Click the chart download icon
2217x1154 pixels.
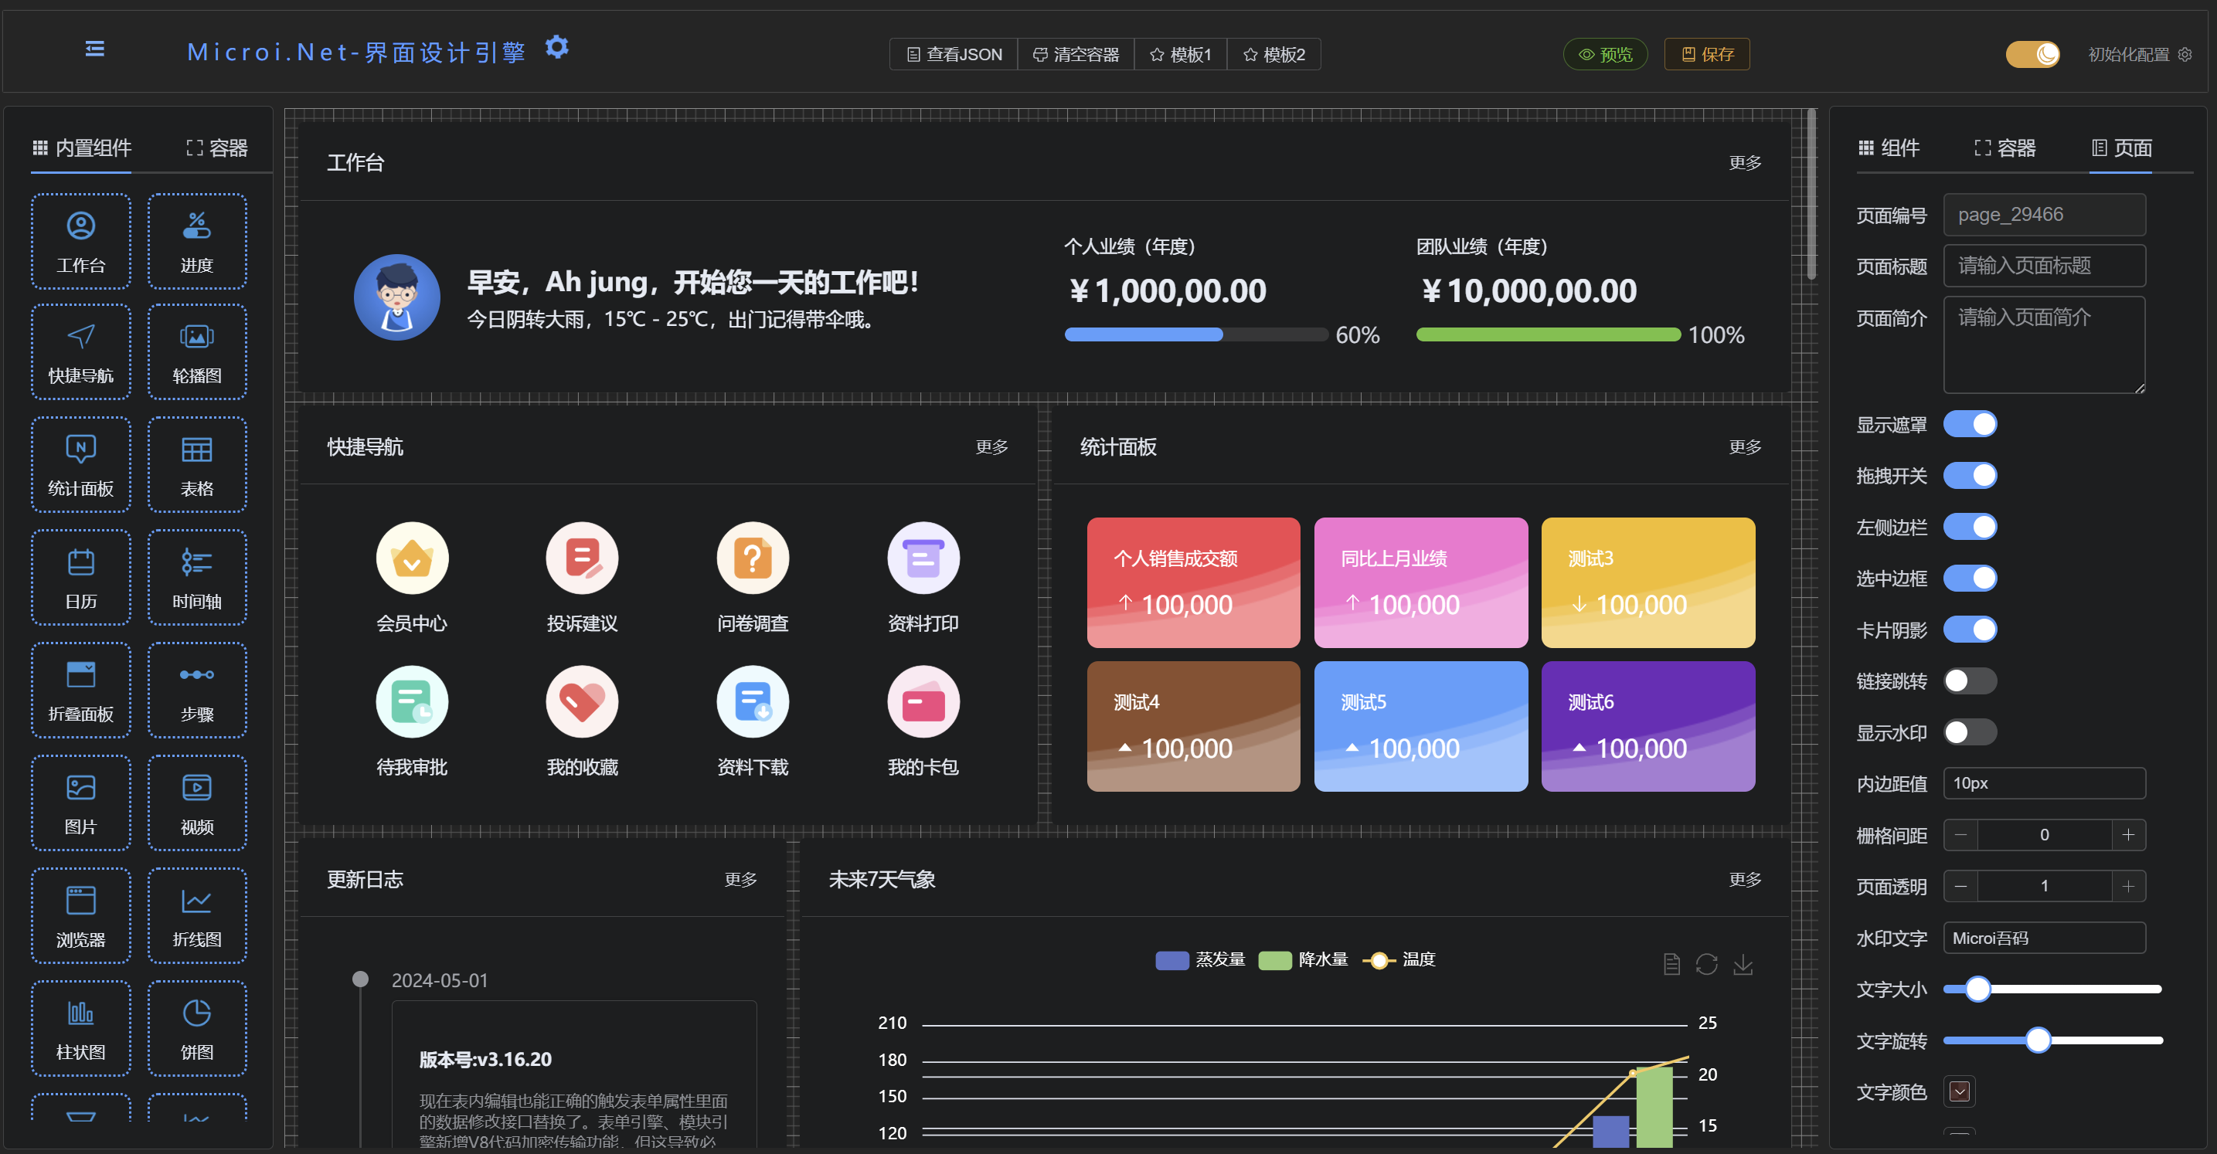point(1743,964)
